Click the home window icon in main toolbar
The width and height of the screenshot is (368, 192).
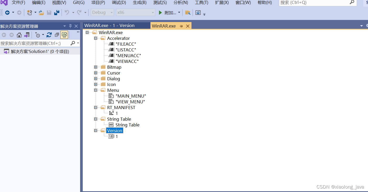198,13
